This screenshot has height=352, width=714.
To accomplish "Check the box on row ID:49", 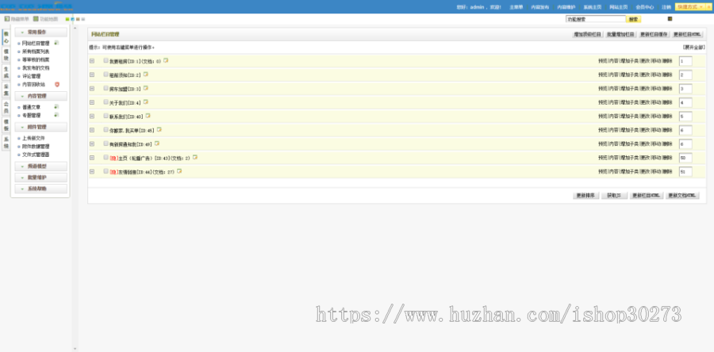I will pyautogui.click(x=106, y=143).
